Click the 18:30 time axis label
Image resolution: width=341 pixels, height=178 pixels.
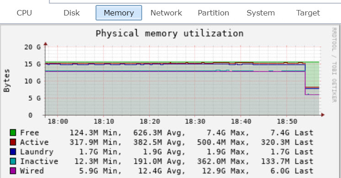(195, 121)
